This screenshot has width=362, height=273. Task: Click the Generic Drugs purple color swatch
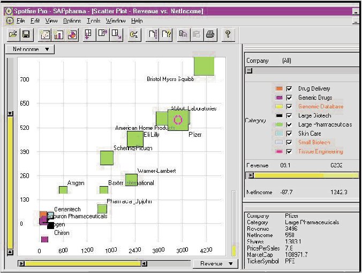click(279, 98)
